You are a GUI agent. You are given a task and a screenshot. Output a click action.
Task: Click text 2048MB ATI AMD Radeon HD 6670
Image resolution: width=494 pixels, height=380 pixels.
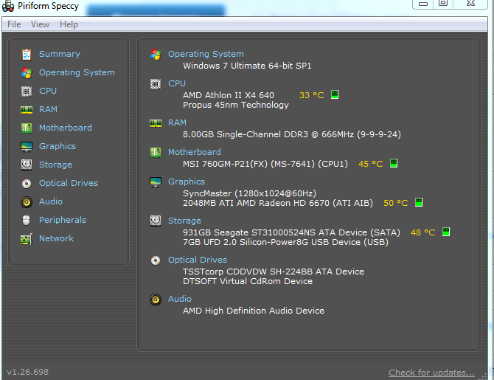click(256, 203)
